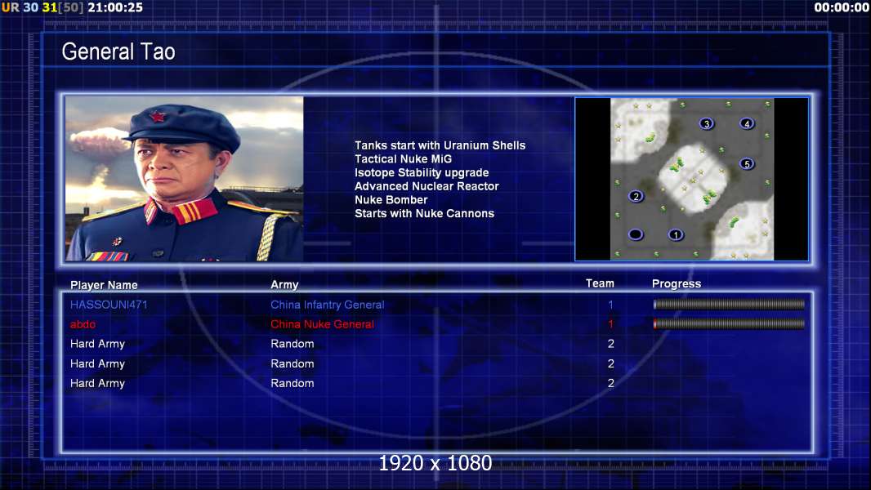Click 'Isotope Stability upgrade' text
The image size is (871, 490).
(422, 172)
